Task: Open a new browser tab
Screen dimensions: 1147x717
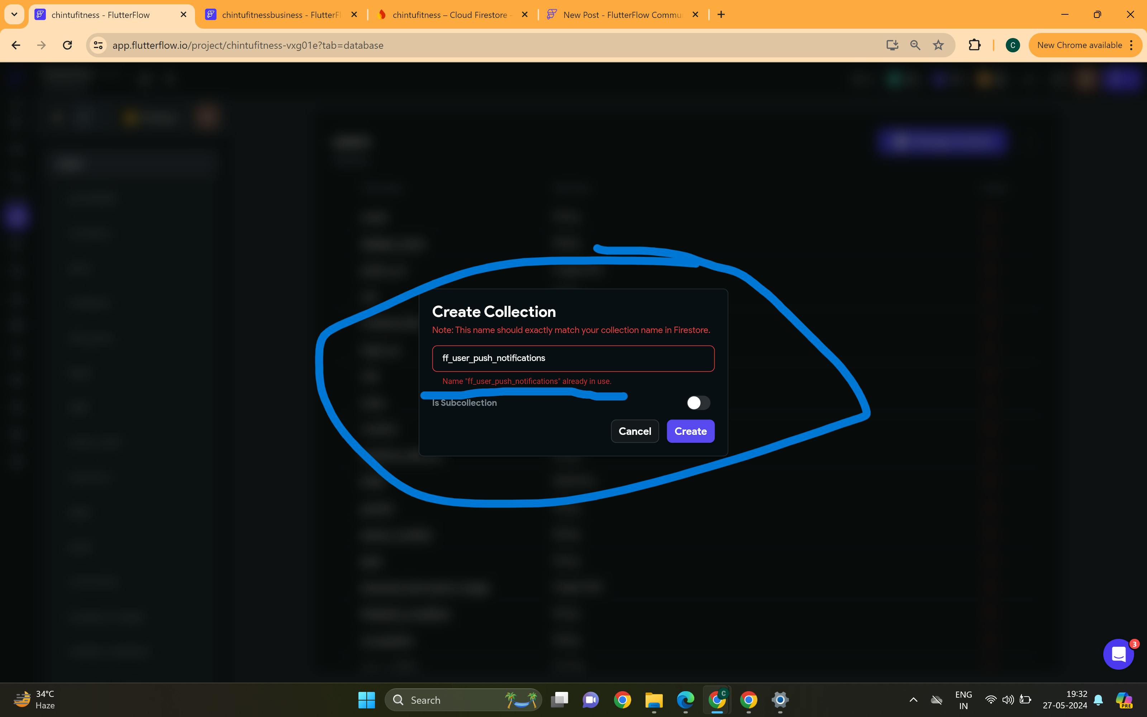Action: click(x=721, y=15)
